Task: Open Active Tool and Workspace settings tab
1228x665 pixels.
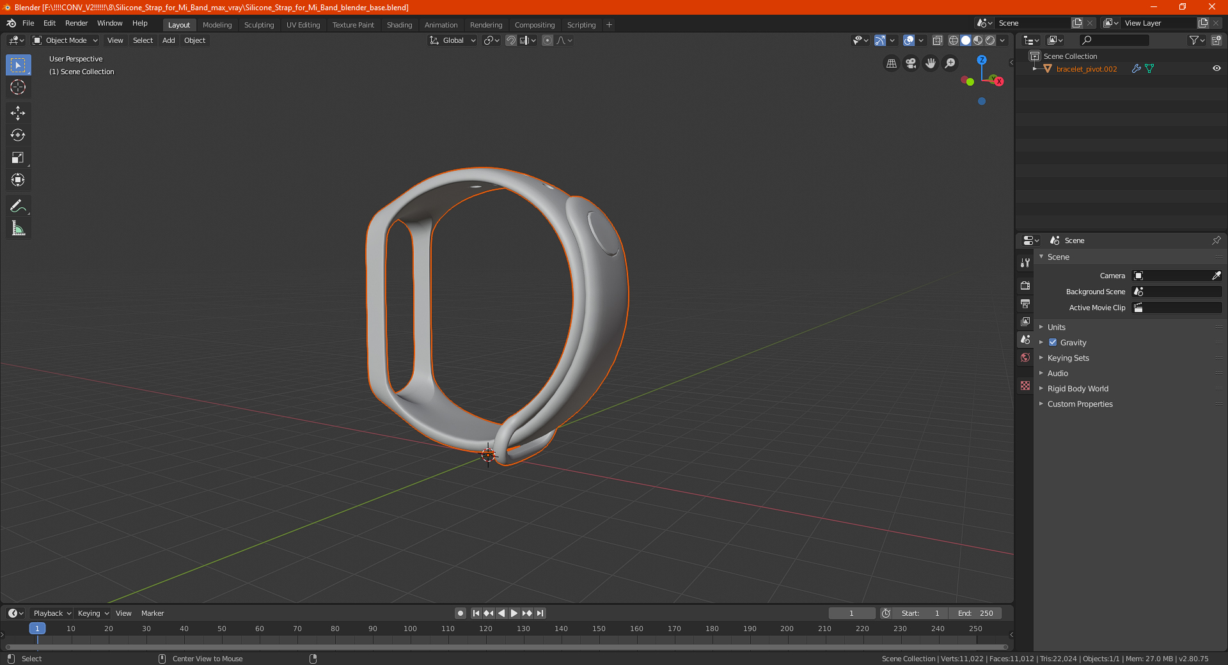Action: [x=1025, y=263]
